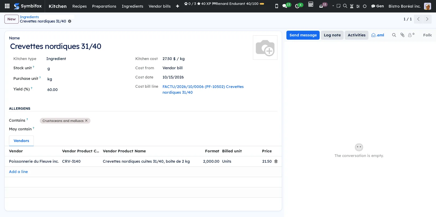Image resolution: width=436 pixels, height=217 pixels.
Task: Search messages in the chatter
Action: click(394, 35)
